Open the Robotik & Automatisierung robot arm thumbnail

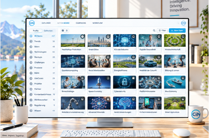click(73, 103)
